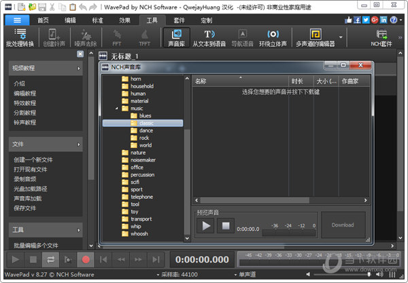Viewport: 408px width, 283px height.
Task: Click the fast forward transport button
Action: point(139,259)
